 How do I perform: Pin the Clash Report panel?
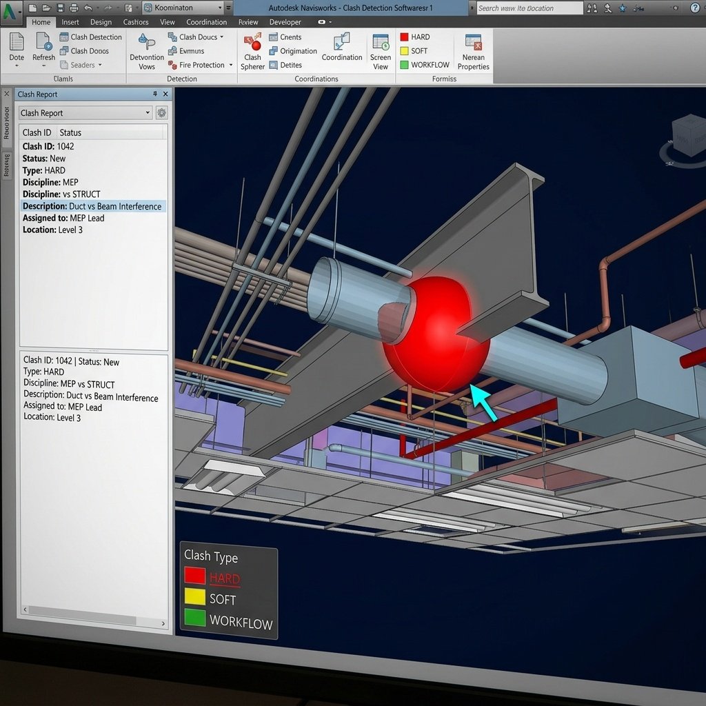pos(155,94)
